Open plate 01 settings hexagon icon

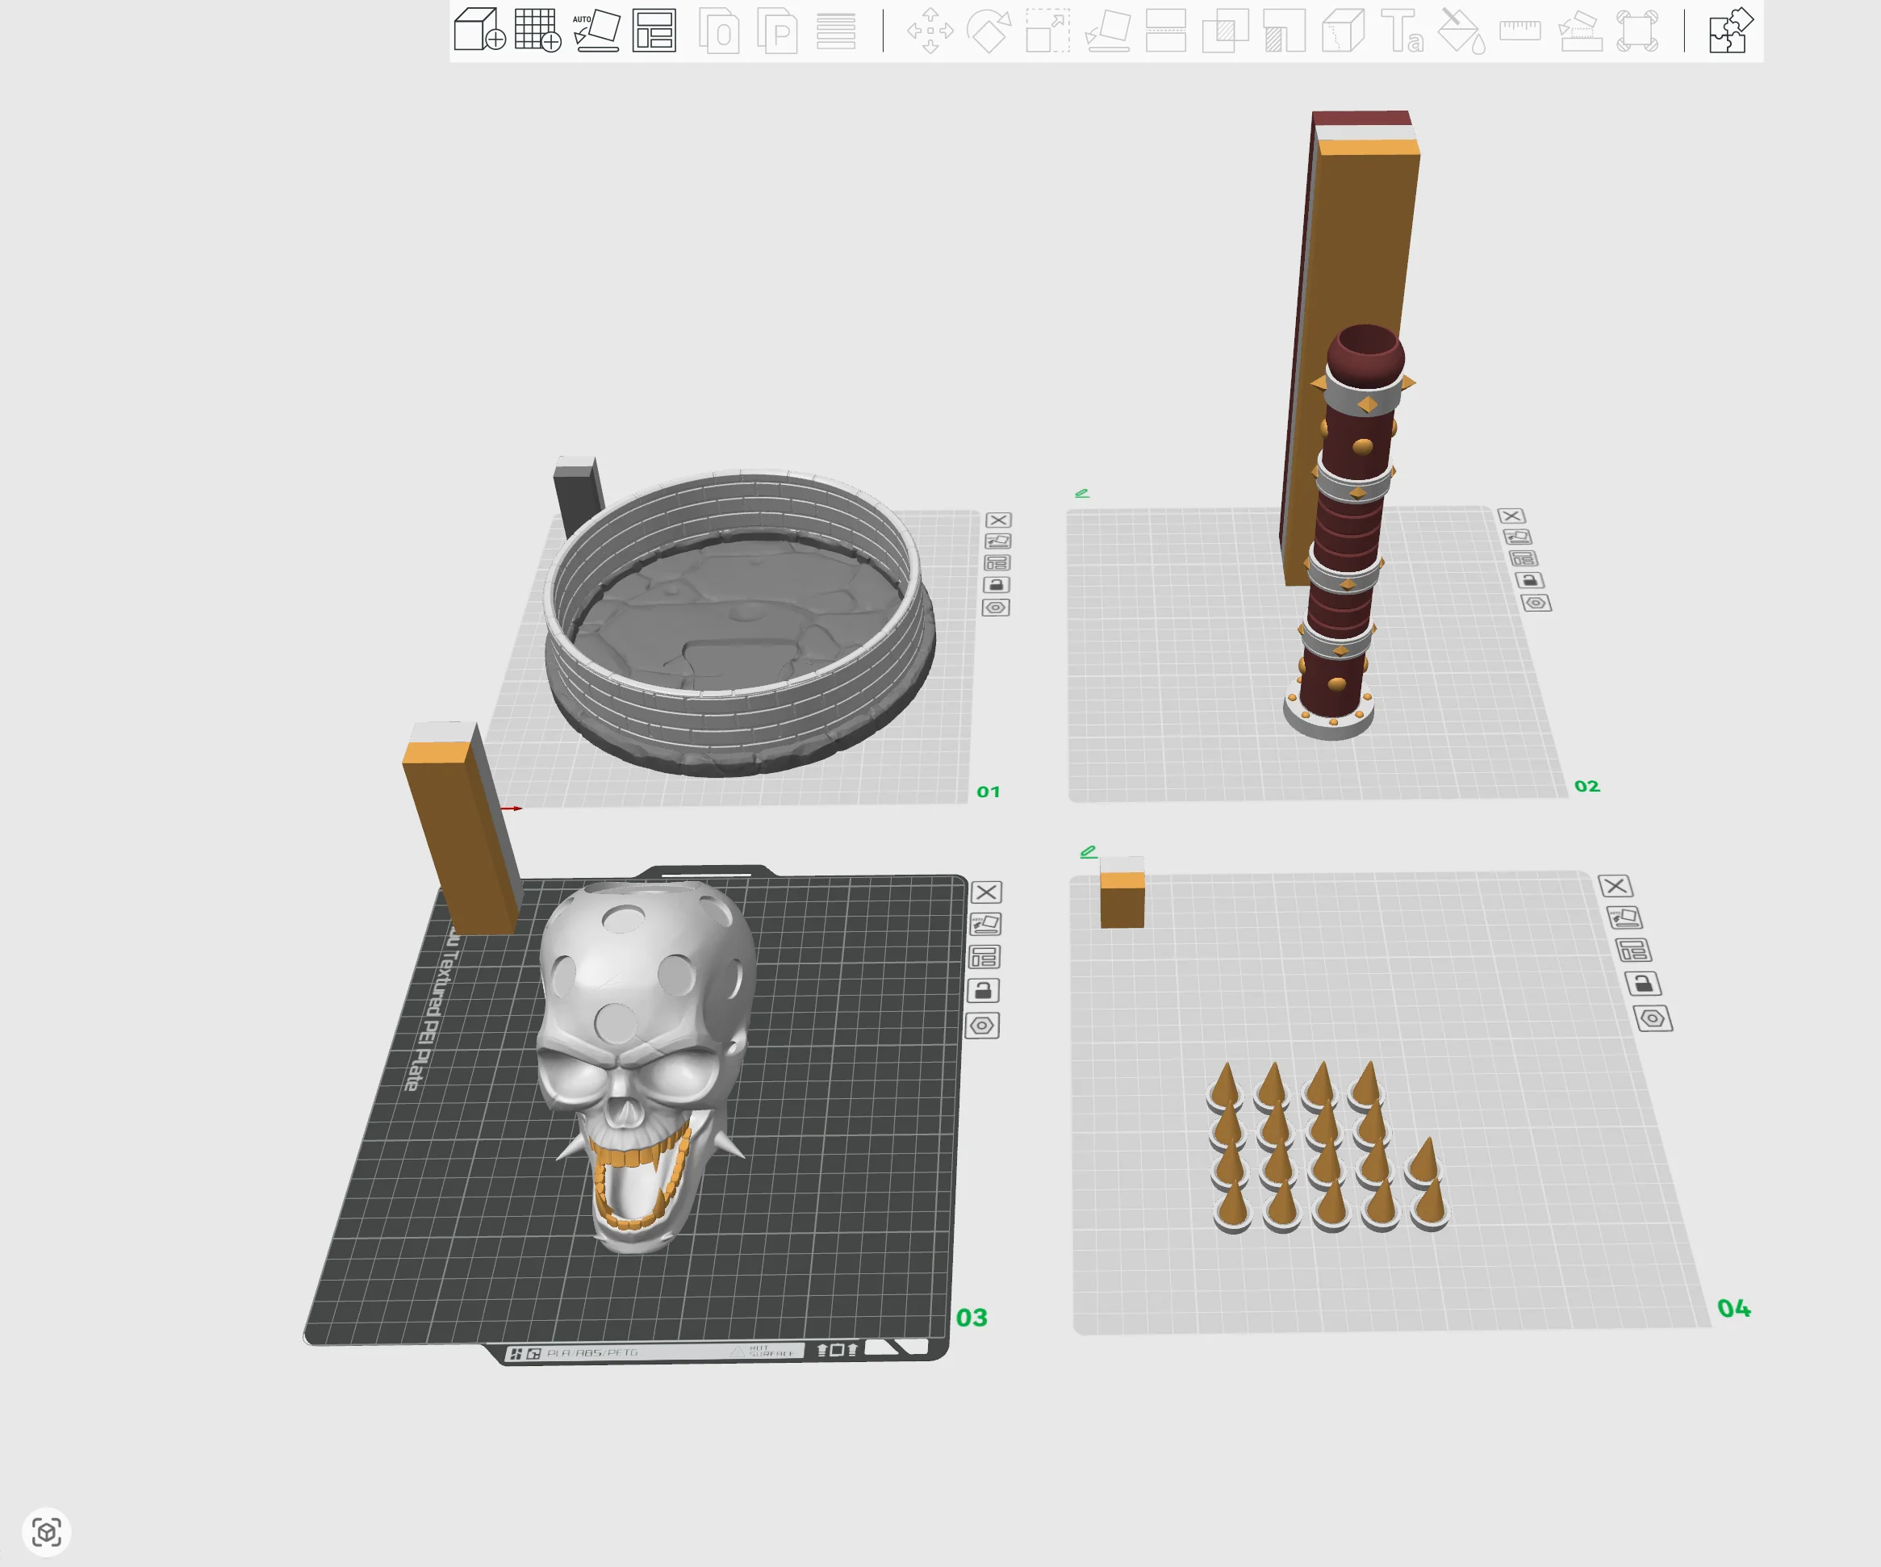tap(996, 607)
